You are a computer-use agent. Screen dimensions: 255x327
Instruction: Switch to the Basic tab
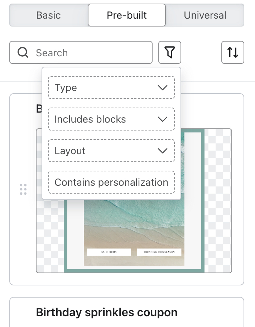coord(48,15)
